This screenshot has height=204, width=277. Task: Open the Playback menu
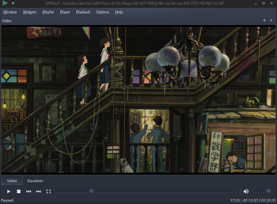83,12
